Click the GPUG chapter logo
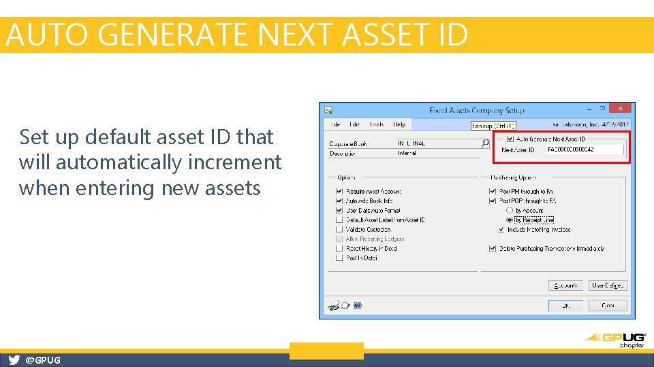The width and height of the screenshot is (654, 367). pyautogui.click(x=616, y=340)
